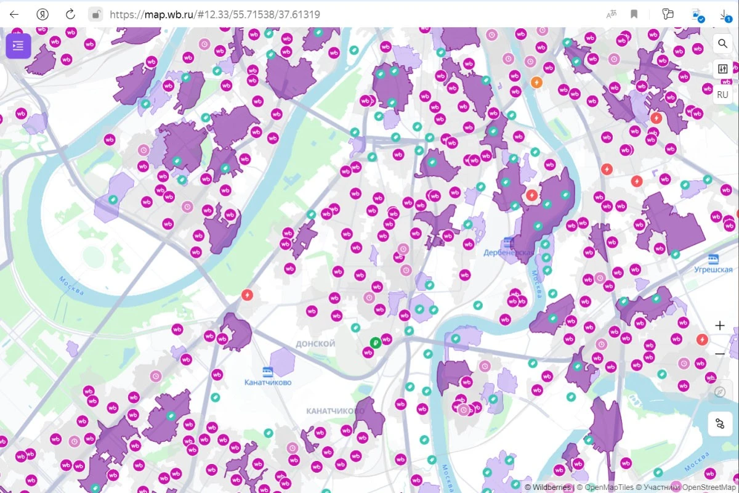Click the Угрешская station icon
Viewport: 739px width, 493px height.
point(713,259)
